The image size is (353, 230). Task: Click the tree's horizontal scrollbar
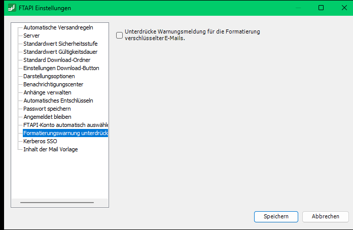click(57, 203)
